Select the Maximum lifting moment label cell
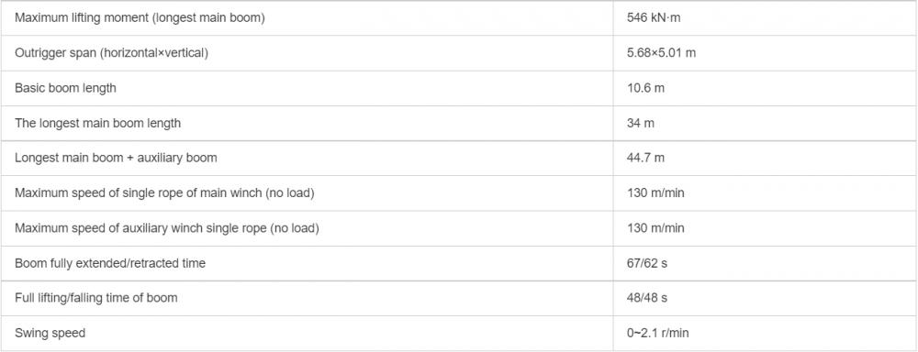This screenshot has width=918, height=352. 307,18
